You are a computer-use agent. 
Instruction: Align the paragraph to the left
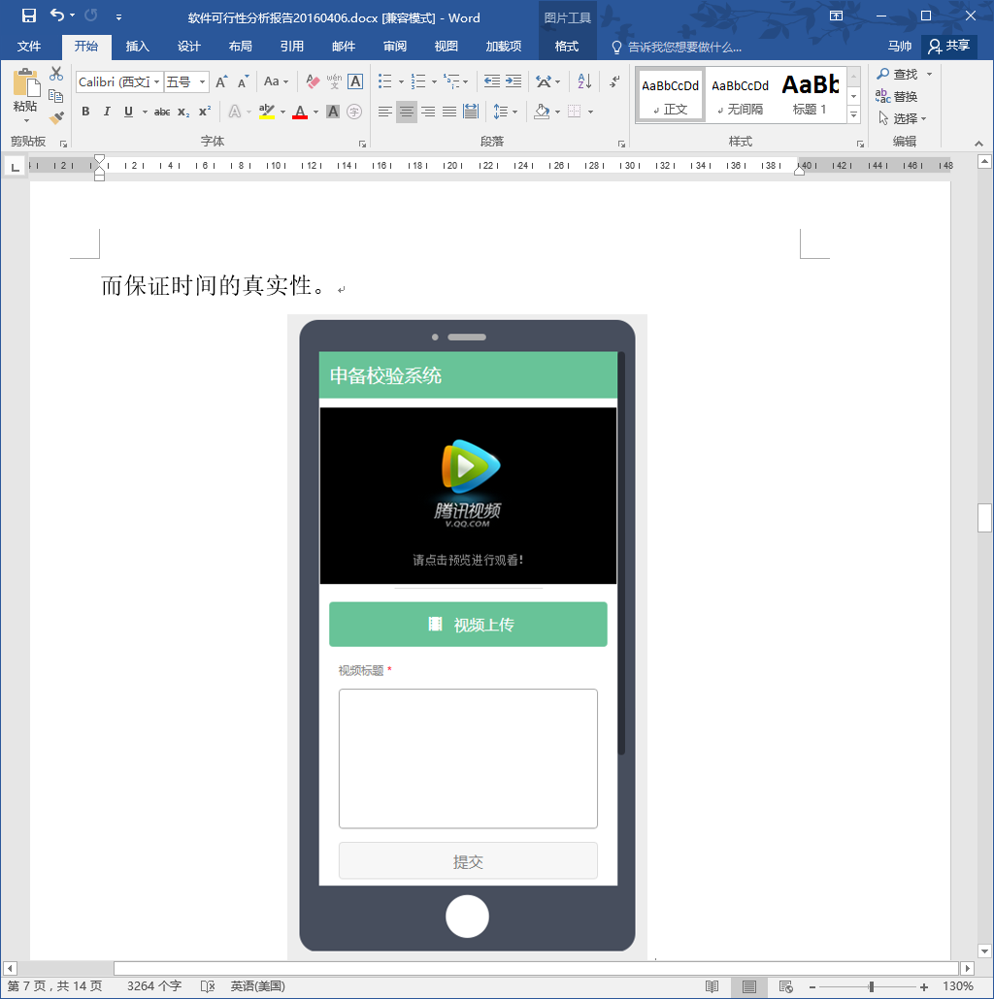pos(384,113)
